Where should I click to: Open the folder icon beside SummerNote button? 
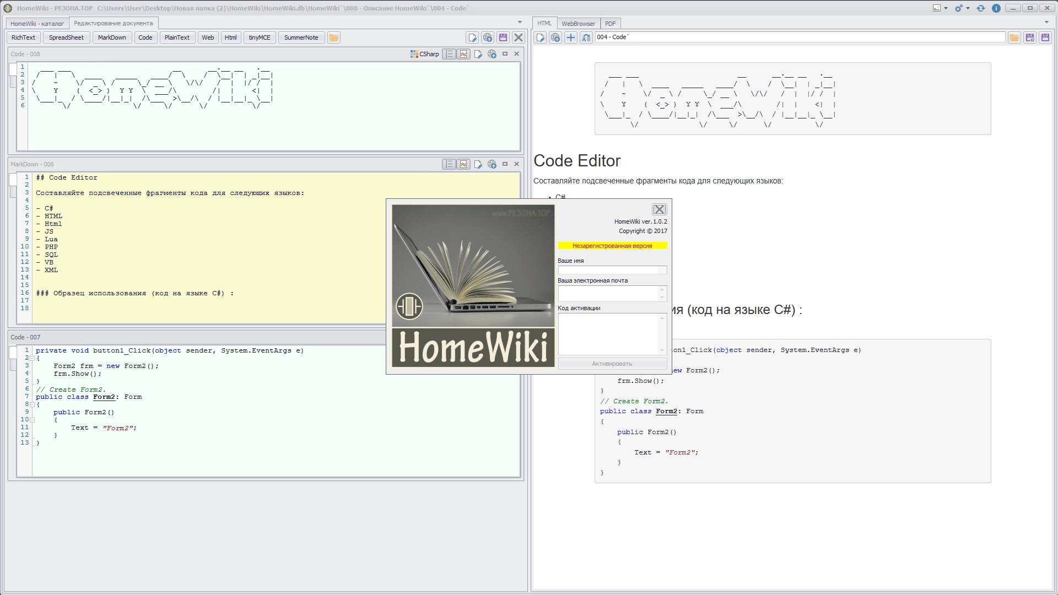tap(334, 37)
